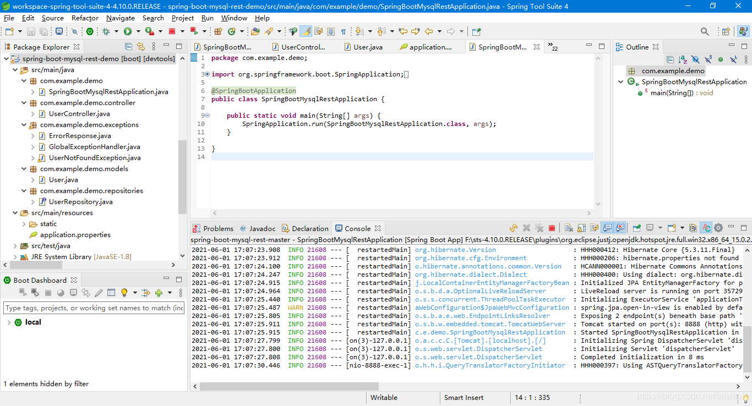Click the project filter input in Boot Dashboard
This screenshot has height=406, width=752.
click(94, 309)
